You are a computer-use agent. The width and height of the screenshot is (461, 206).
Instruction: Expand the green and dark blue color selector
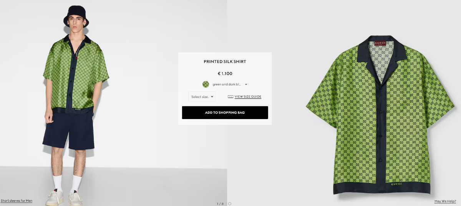point(225,84)
